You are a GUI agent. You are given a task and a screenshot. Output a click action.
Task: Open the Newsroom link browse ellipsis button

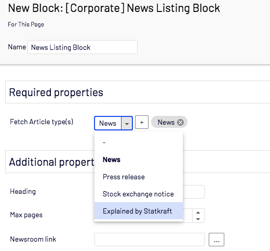(x=217, y=240)
